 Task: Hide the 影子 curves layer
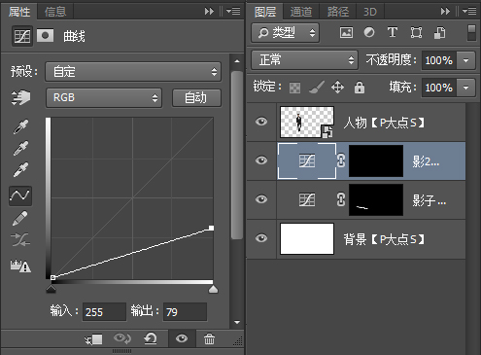coord(261,199)
